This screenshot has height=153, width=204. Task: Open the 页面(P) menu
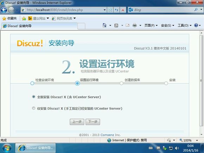[151, 25]
